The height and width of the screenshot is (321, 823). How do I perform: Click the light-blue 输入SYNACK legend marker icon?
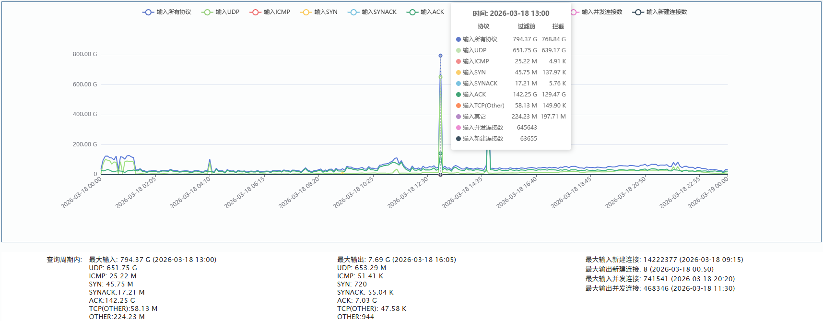pos(353,12)
